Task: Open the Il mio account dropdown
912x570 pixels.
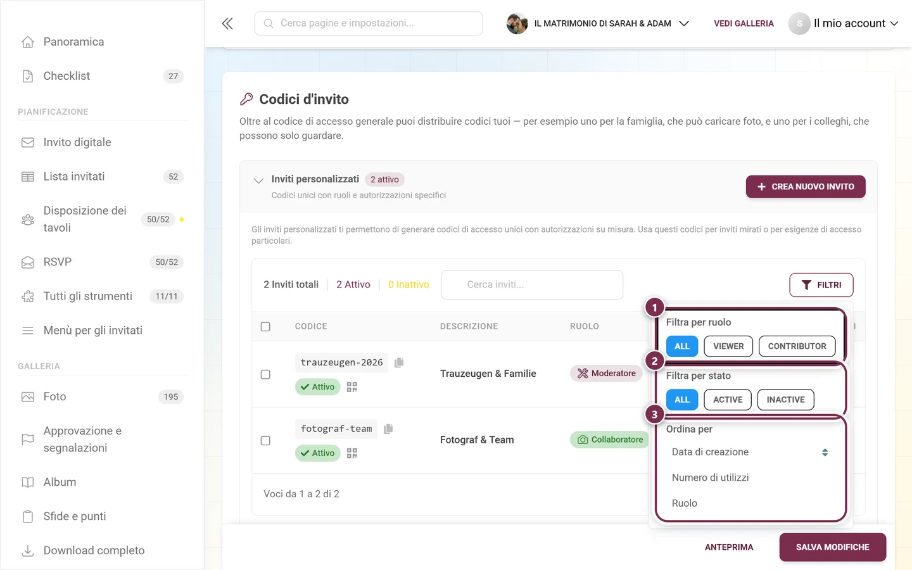Action: 843,23
